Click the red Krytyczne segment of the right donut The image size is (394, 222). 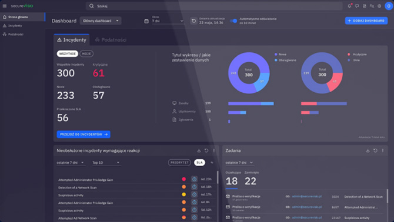tap(335, 82)
